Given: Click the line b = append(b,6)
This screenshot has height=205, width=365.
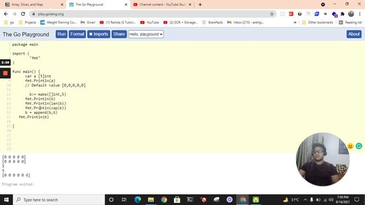Looking at the screenshot, I should pos(41,113).
